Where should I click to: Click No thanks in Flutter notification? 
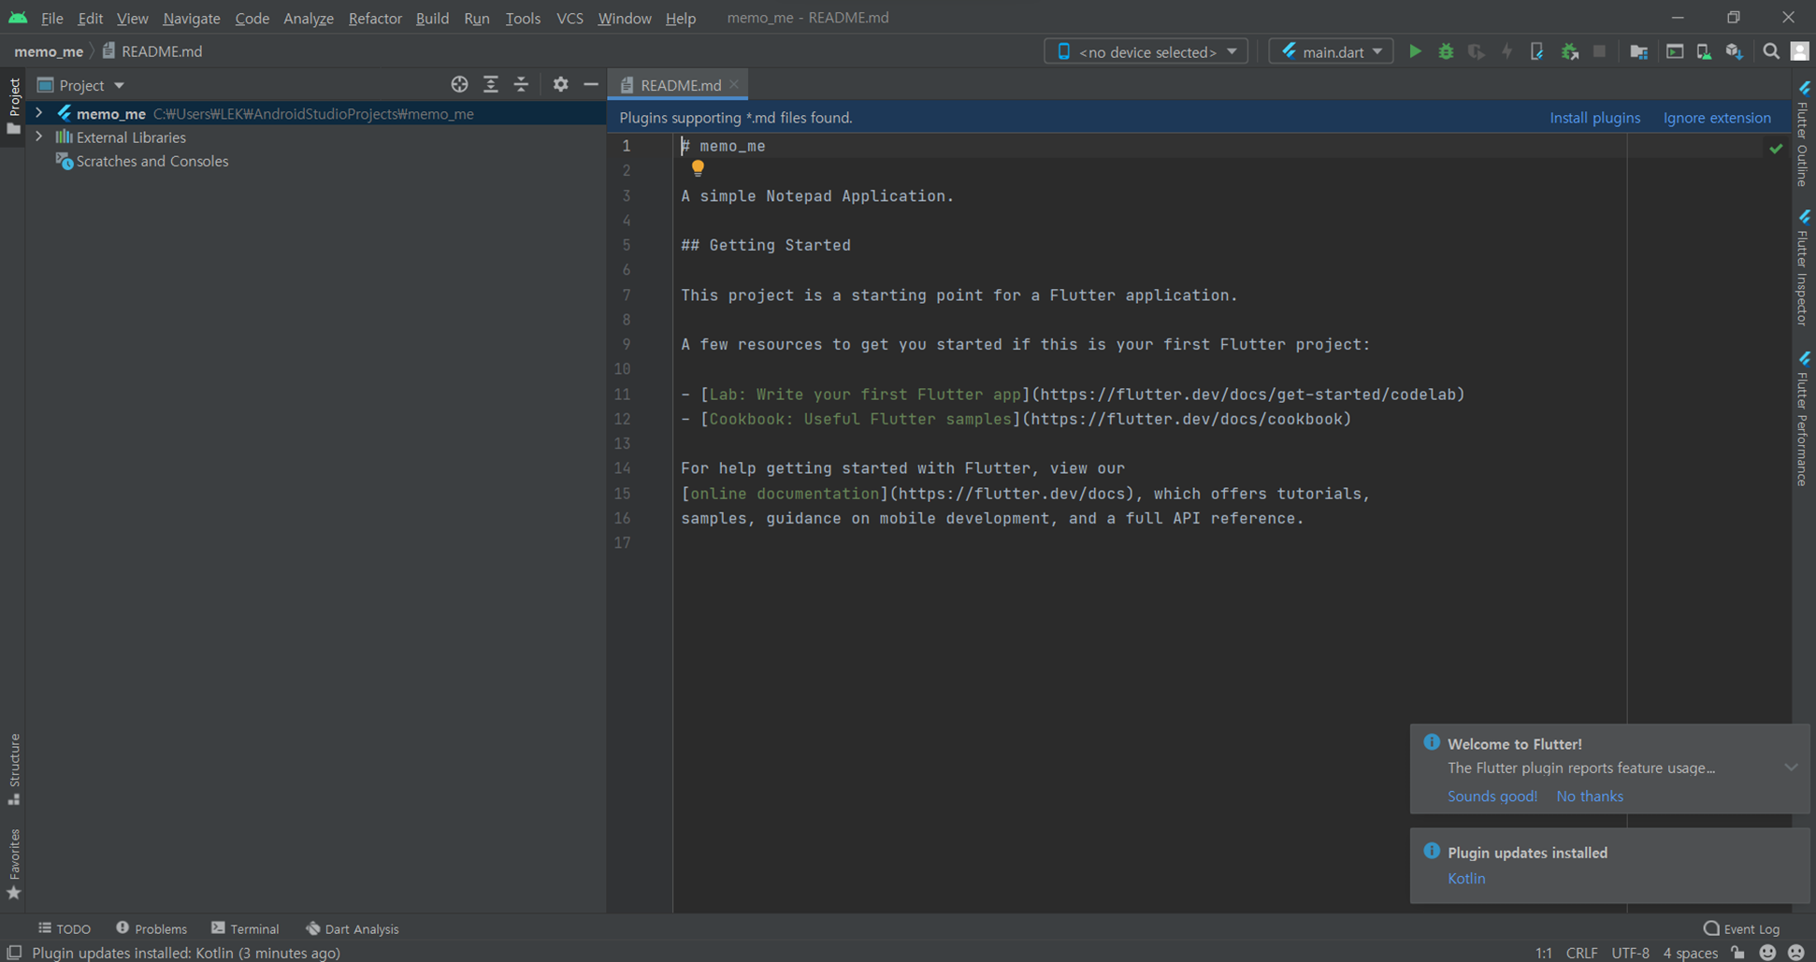[x=1590, y=796]
